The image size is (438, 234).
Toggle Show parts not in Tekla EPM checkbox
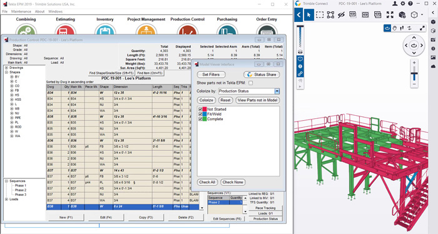[x=250, y=83]
